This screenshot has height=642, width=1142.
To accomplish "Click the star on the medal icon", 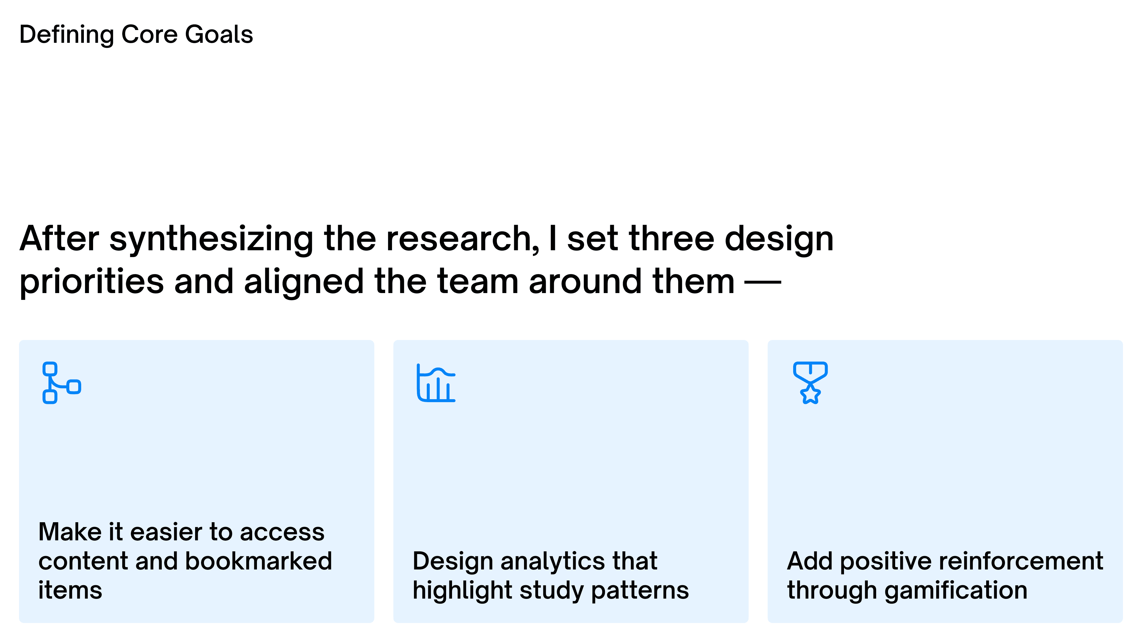I will 810,394.
